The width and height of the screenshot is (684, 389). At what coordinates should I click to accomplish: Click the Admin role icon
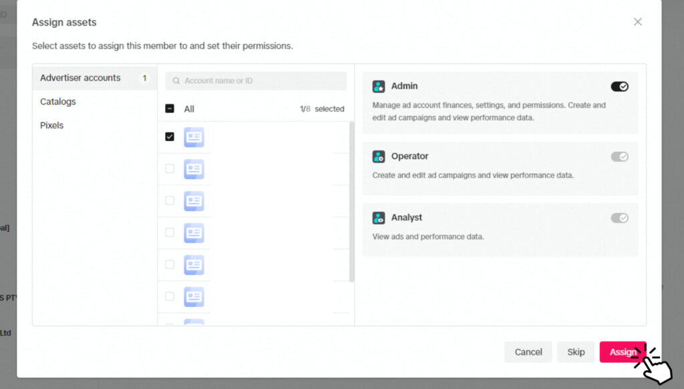click(x=379, y=86)
